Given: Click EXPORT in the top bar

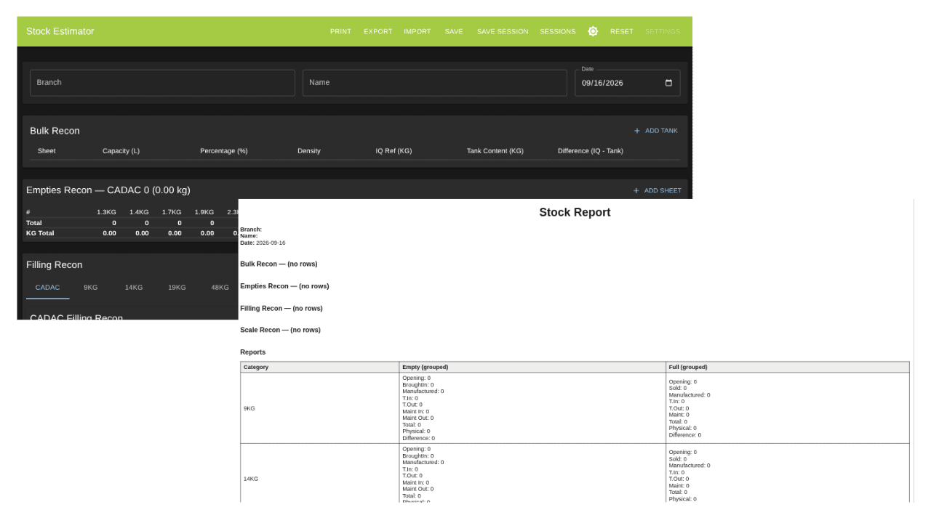Looking at the screenshot, I should (x=378, y=31).
